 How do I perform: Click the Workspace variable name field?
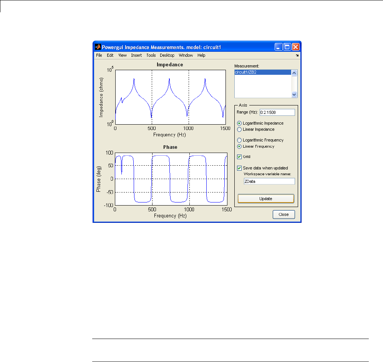pos(269,181)
